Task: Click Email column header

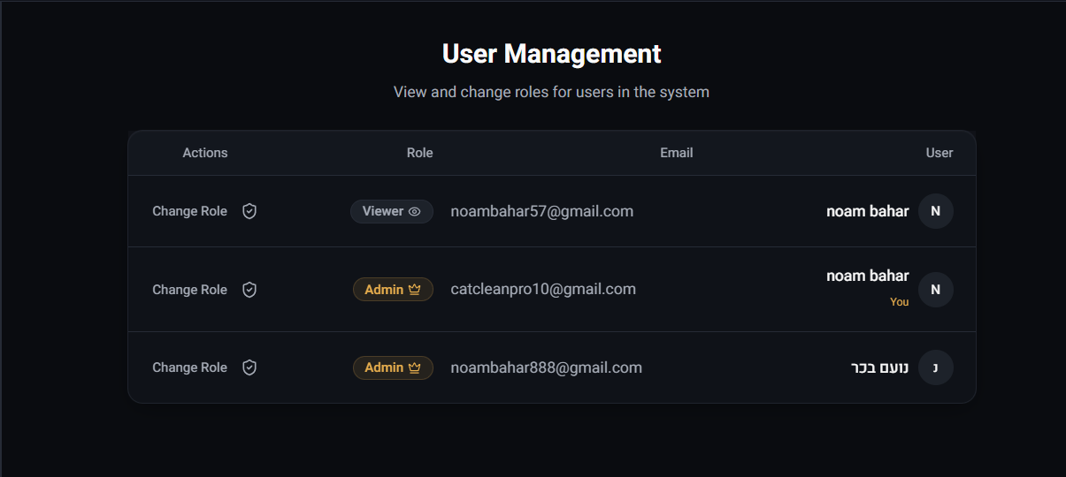Action: [x=677, y=153]
